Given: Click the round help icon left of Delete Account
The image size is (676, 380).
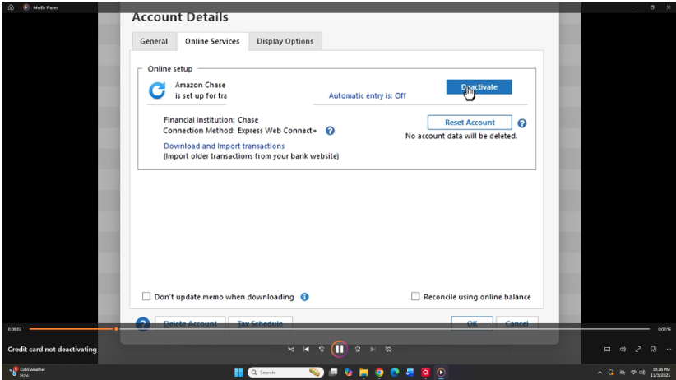Looking at the screenshot, I should point(143,324).
